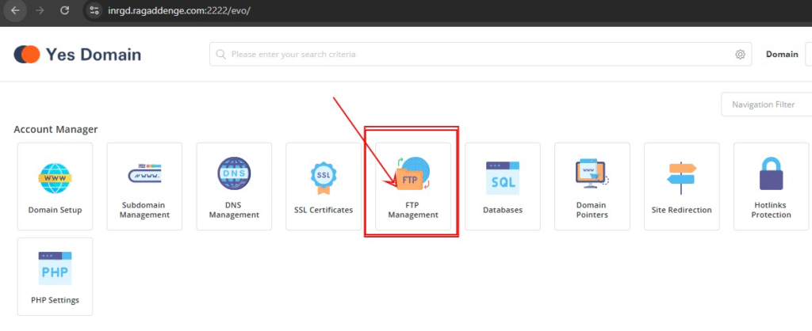Click the Yes Domain logo
This screenshot has width=812, height=331.
78,55
